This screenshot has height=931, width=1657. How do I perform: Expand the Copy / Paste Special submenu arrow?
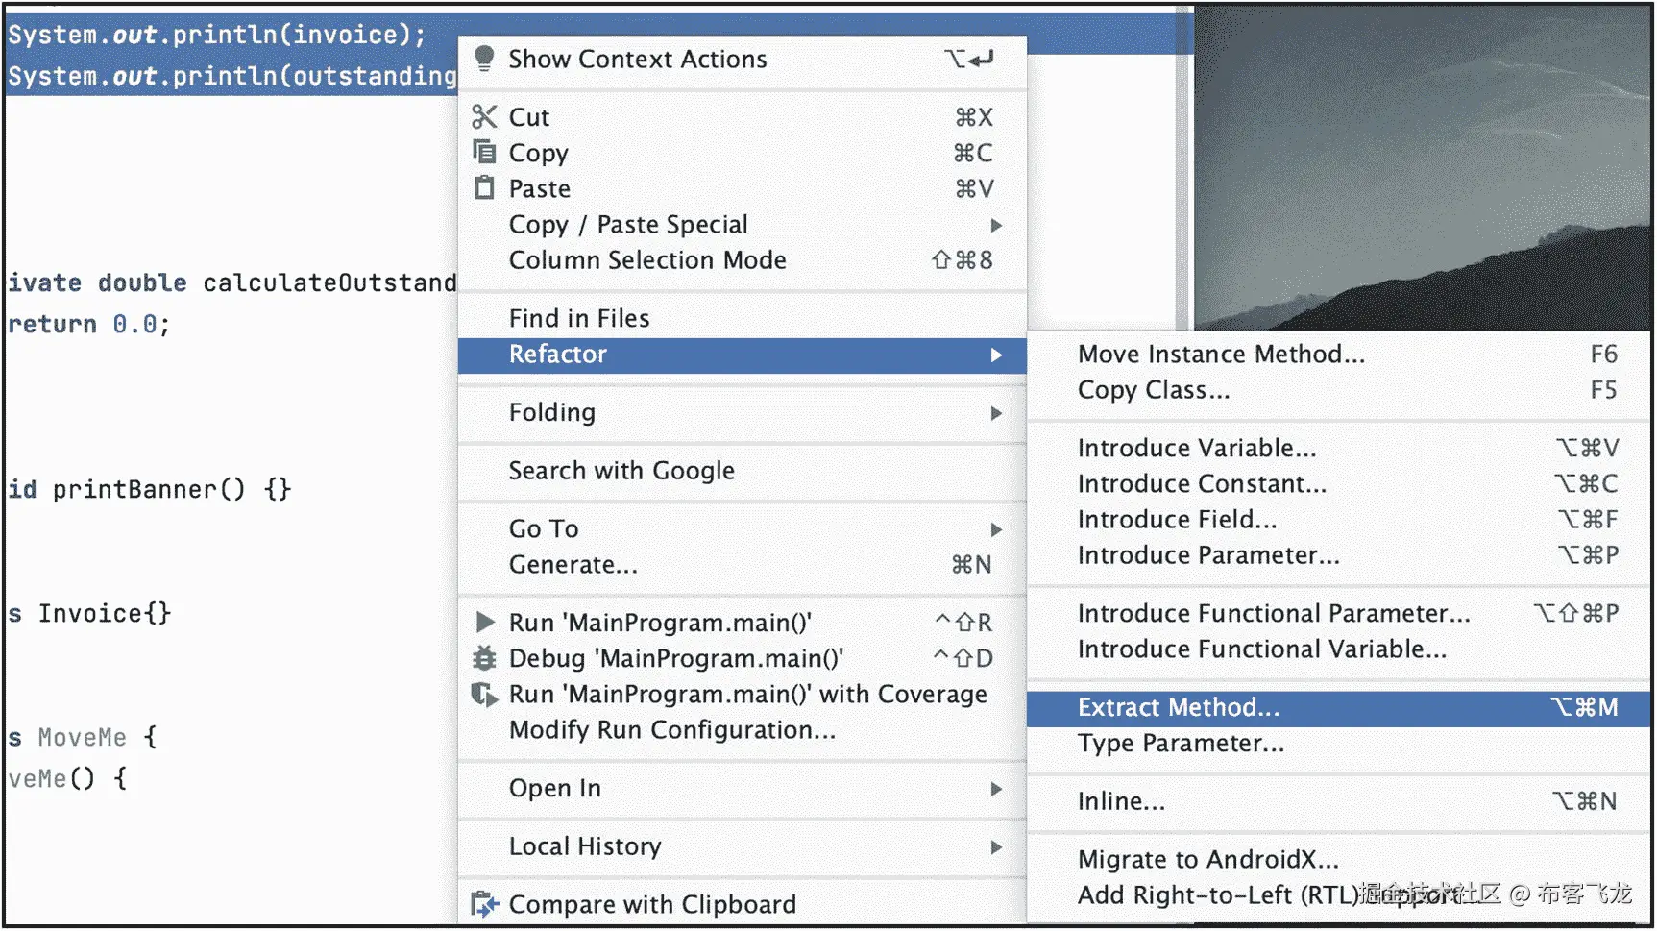point(996,225)
